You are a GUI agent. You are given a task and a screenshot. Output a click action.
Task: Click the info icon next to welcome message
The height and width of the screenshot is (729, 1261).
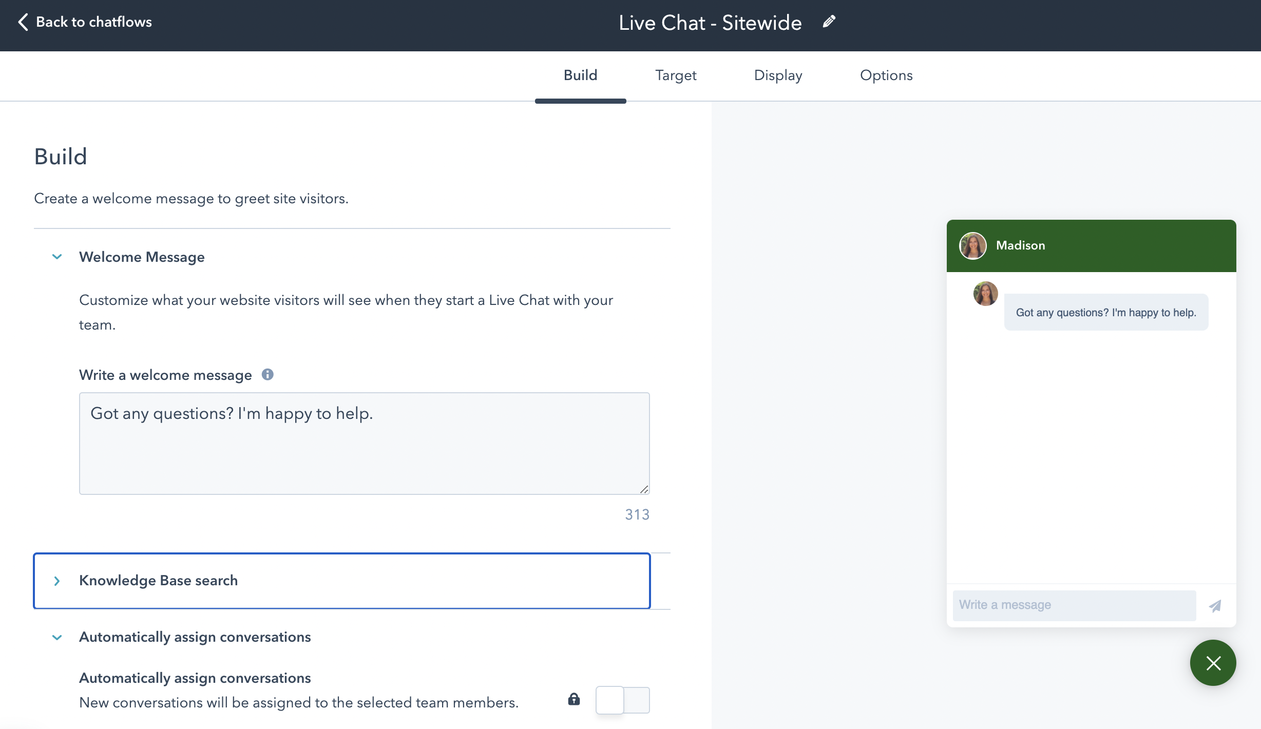(268, 374)
